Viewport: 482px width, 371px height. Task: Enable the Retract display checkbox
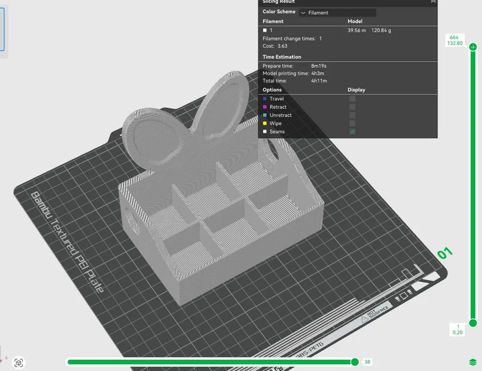pyautogui.click(x=352, y=107)
